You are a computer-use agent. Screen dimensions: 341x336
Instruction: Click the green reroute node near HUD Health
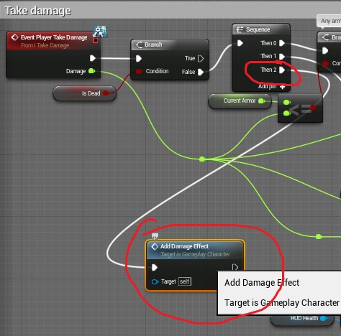(x=319, y=237)
